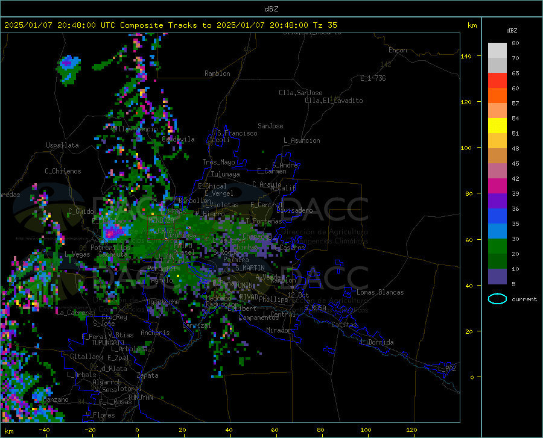Click the 'Mirador' map label
This screenshot has height=438, width=543.
[x=279, y=330]
